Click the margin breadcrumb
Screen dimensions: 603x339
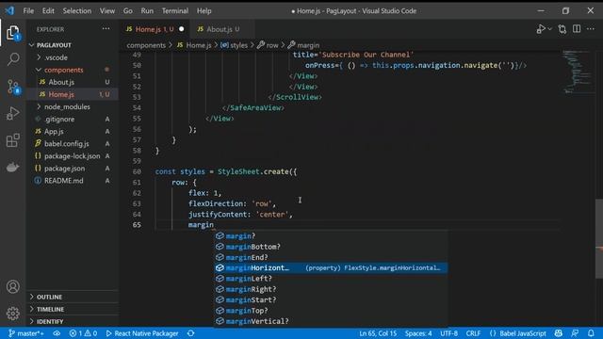303,45
